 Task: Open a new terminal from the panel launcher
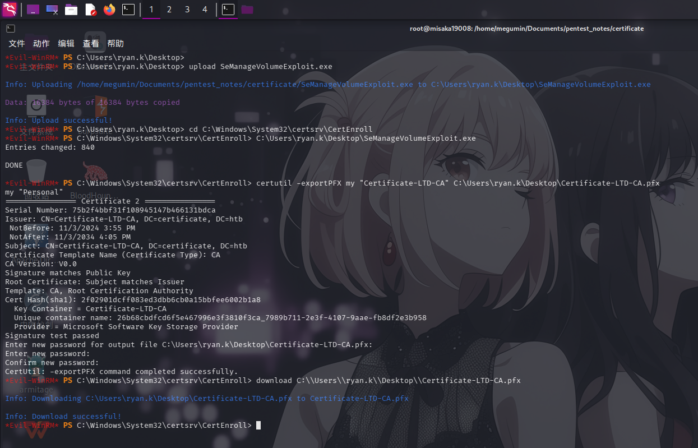click(x=128, y=10)
